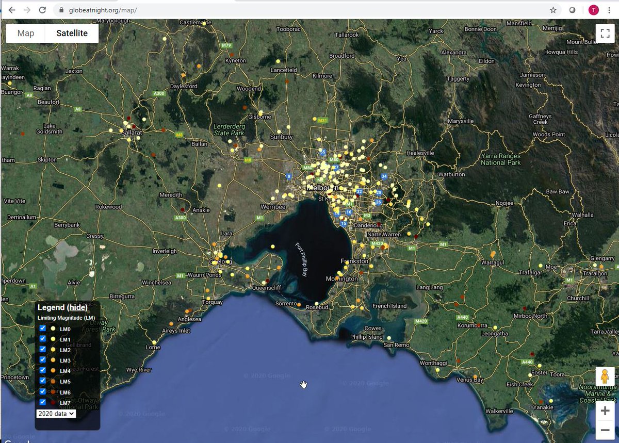
Task: Click the Daylesford town label
Action: (184, 86)
